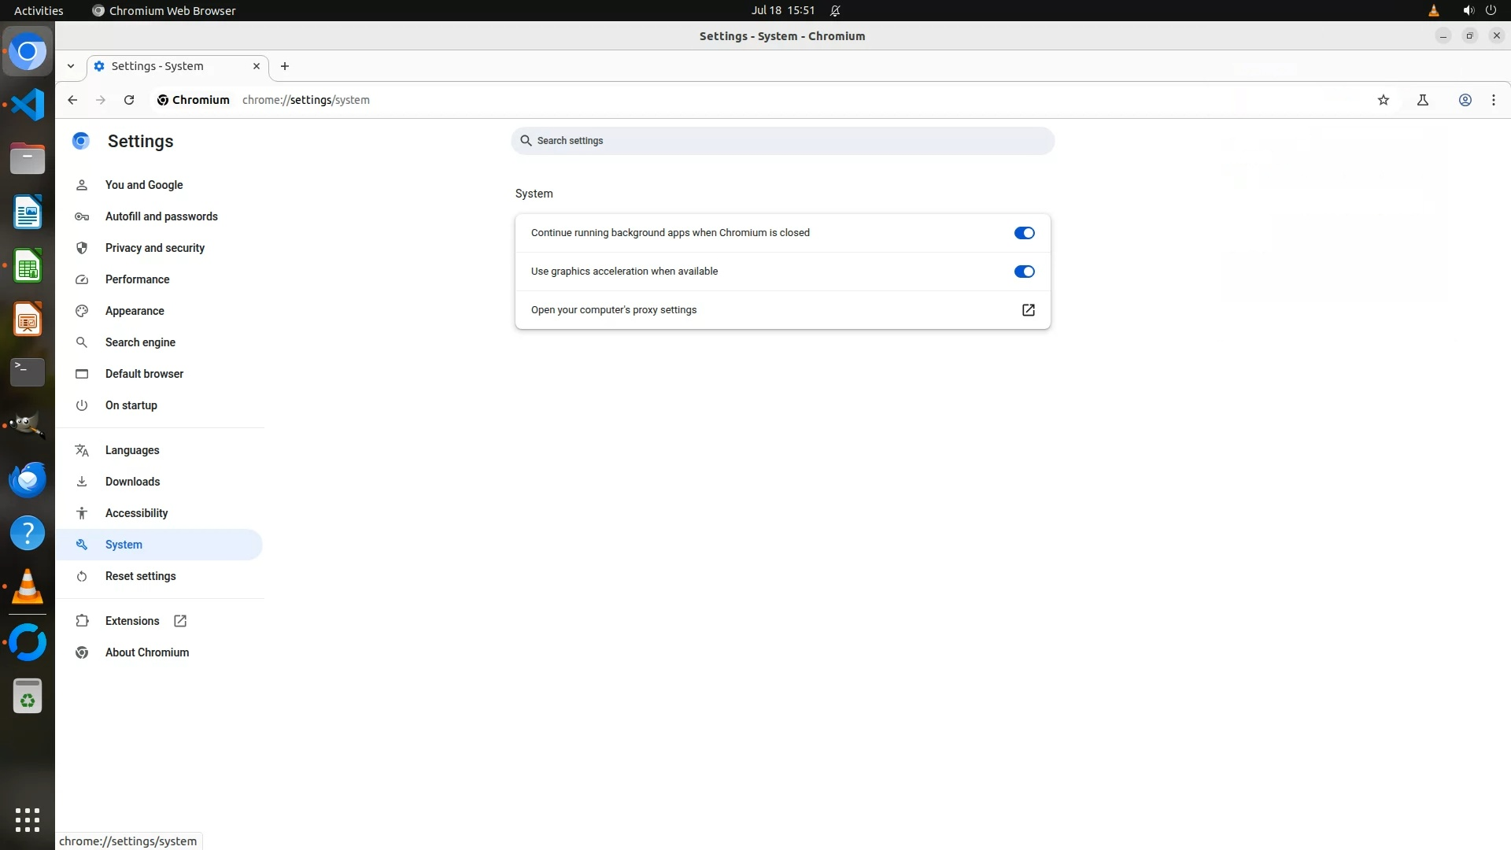1511x850 pixels.
Task: Select the Appearance settings section
Action: 135,311
